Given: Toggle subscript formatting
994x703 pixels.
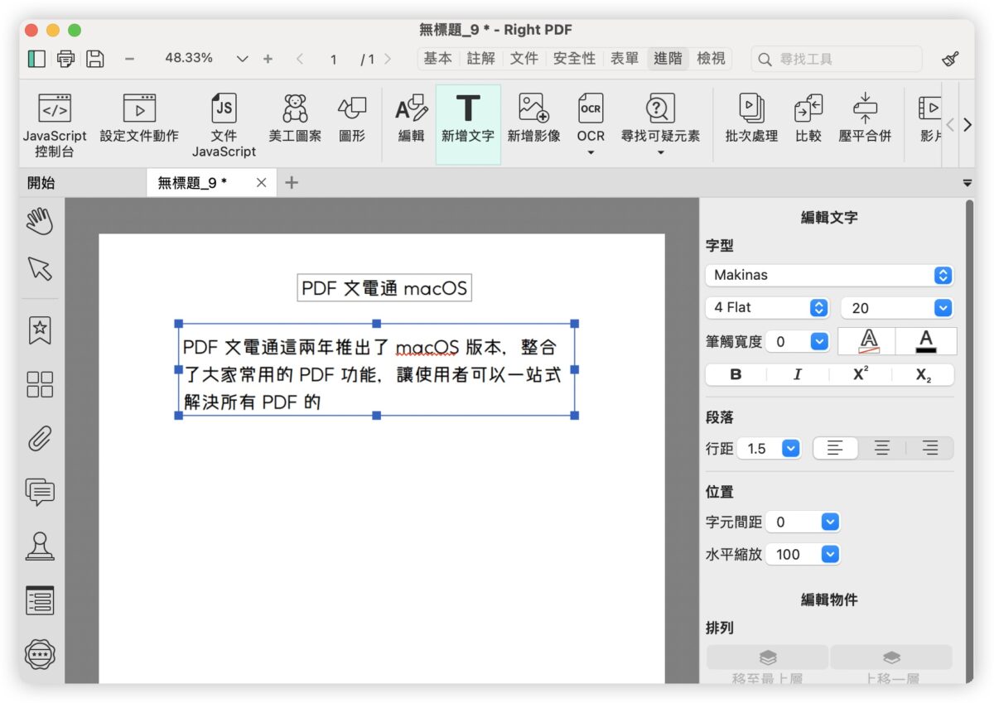Looking at the screenshot, I should point(923,374).
